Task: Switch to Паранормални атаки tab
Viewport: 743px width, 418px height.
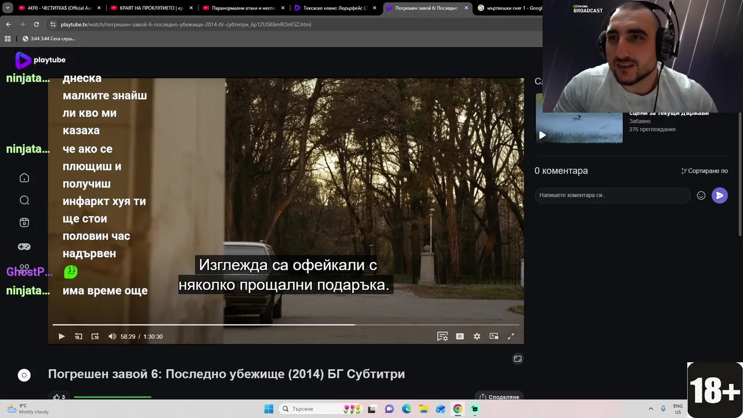Action: 244,8
